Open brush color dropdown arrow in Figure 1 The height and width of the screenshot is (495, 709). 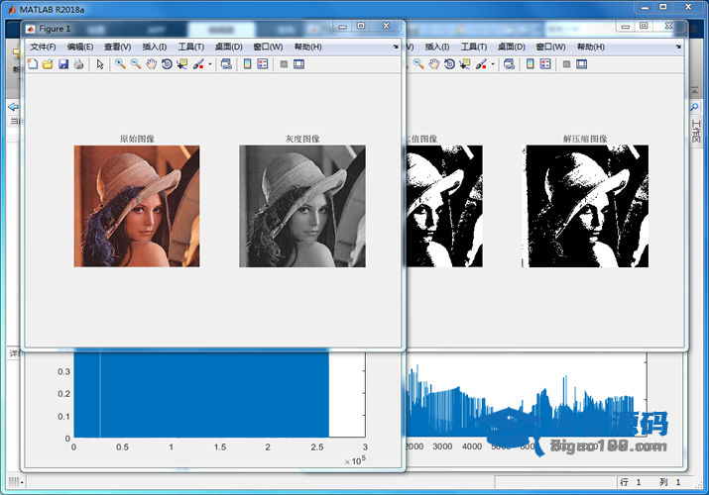209,65
